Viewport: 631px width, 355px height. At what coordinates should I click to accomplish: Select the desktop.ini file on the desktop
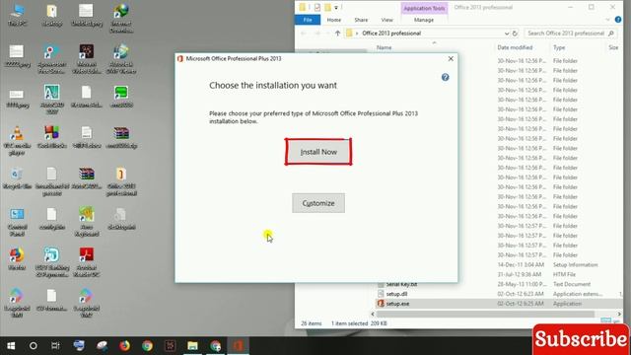pyautogui.click(x=121, y=219)
